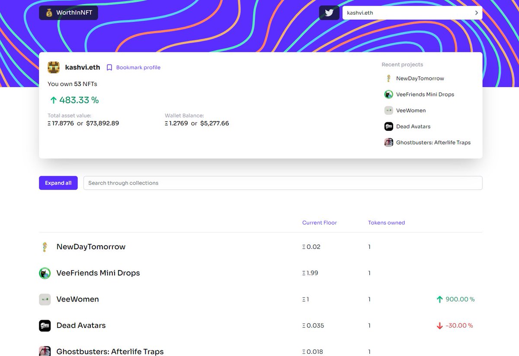Click floor price Ξ 0.035
Image resolution: width=519 pixels, height=356 pixels.
[313, 326]
